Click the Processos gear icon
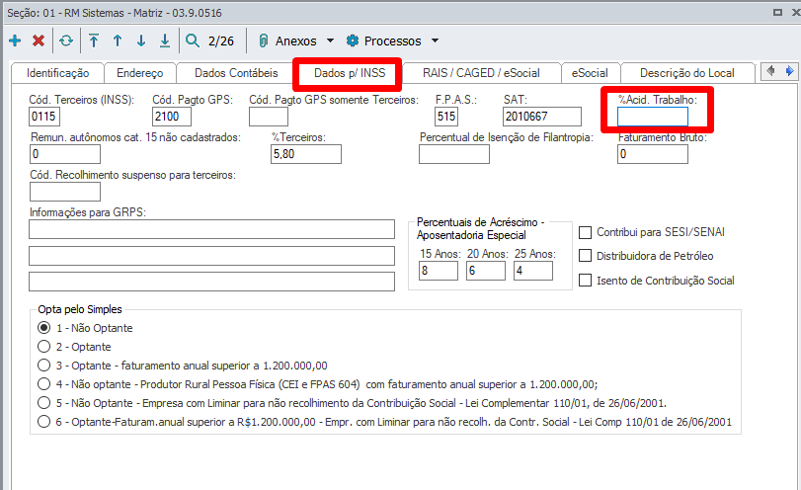This screenshot has height=490, width=801. click(x=353, y=41)
